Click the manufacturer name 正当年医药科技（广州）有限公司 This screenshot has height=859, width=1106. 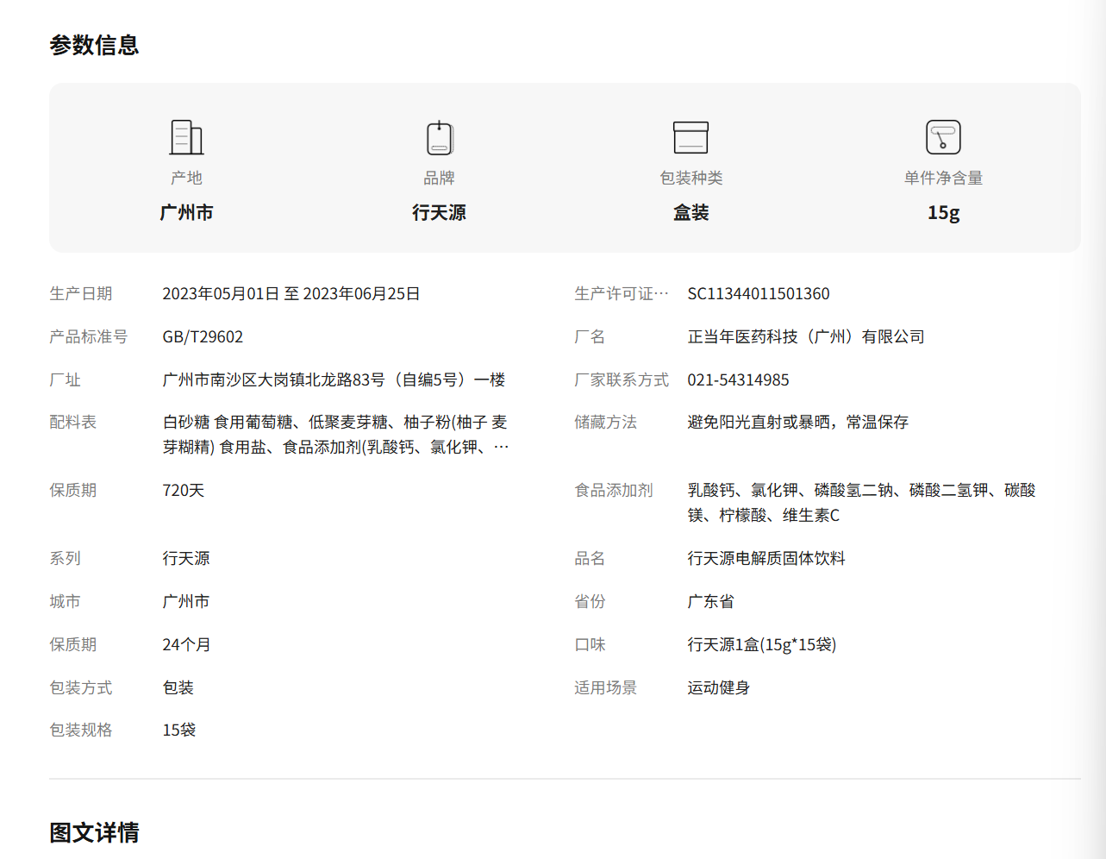pos(806,337)
